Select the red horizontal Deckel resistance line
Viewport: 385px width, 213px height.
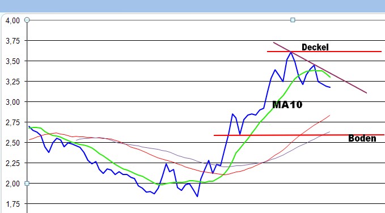[x=324, y=52]
